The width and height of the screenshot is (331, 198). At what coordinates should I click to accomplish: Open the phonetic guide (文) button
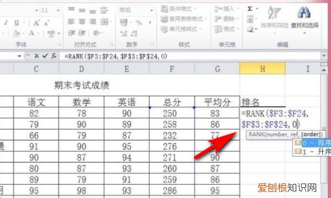coord(51,34)
